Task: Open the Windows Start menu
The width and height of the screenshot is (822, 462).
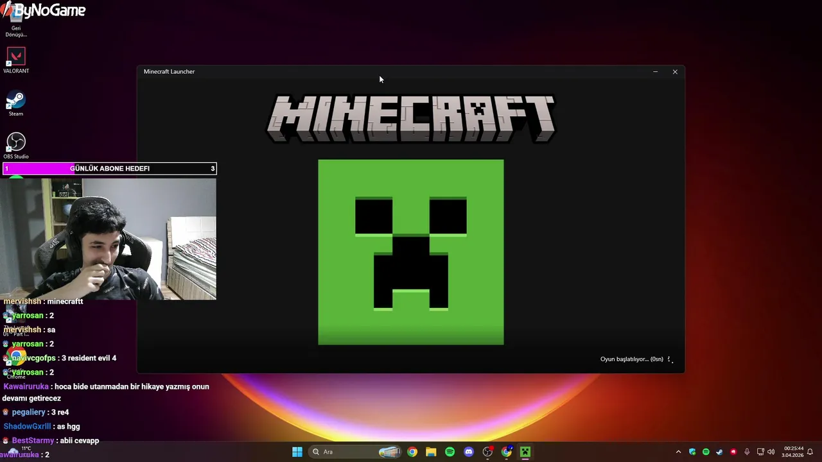Action: point(297,452)
